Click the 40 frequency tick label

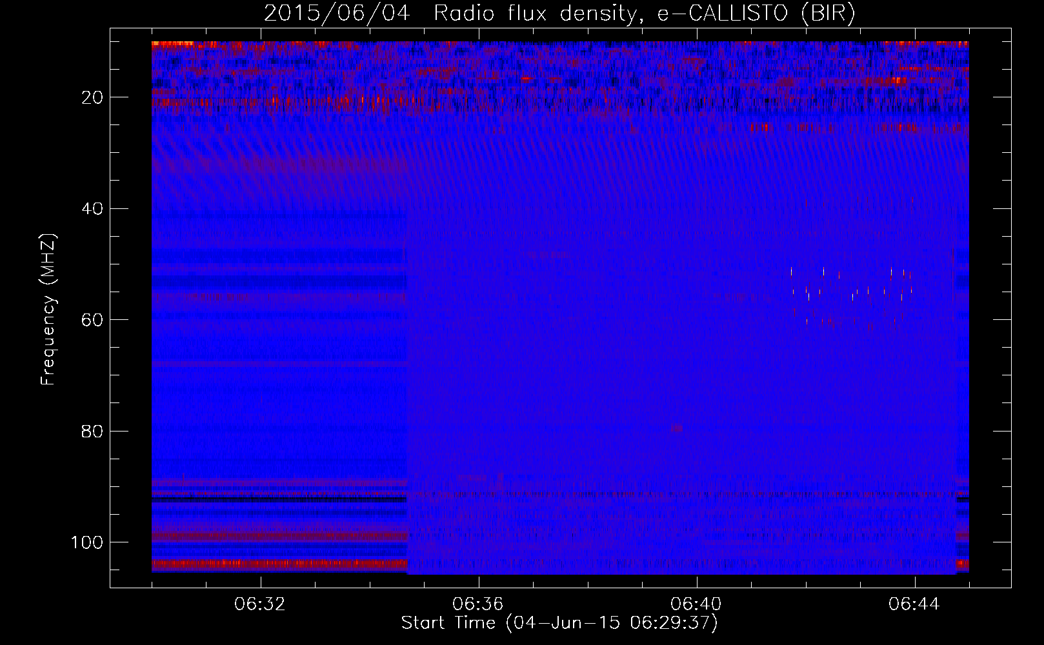pyautogui.click(x=92, y=209)
